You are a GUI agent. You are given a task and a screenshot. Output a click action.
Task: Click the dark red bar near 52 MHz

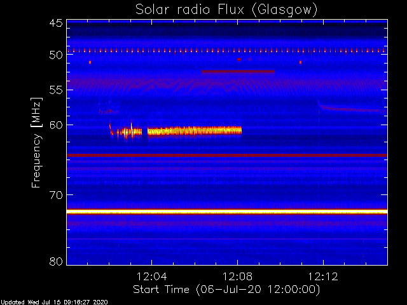(238, 72)
